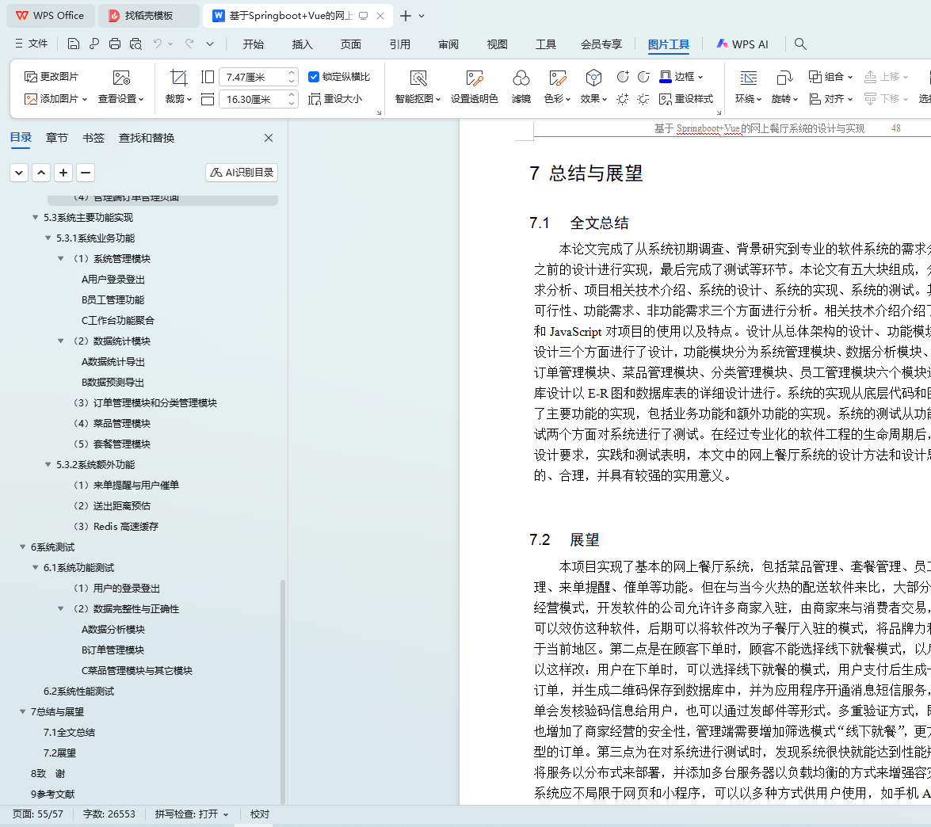This screenshot has height=827, width=931.
Task: Switch to the 引用 ribbon tab
Action: (399, 44)
